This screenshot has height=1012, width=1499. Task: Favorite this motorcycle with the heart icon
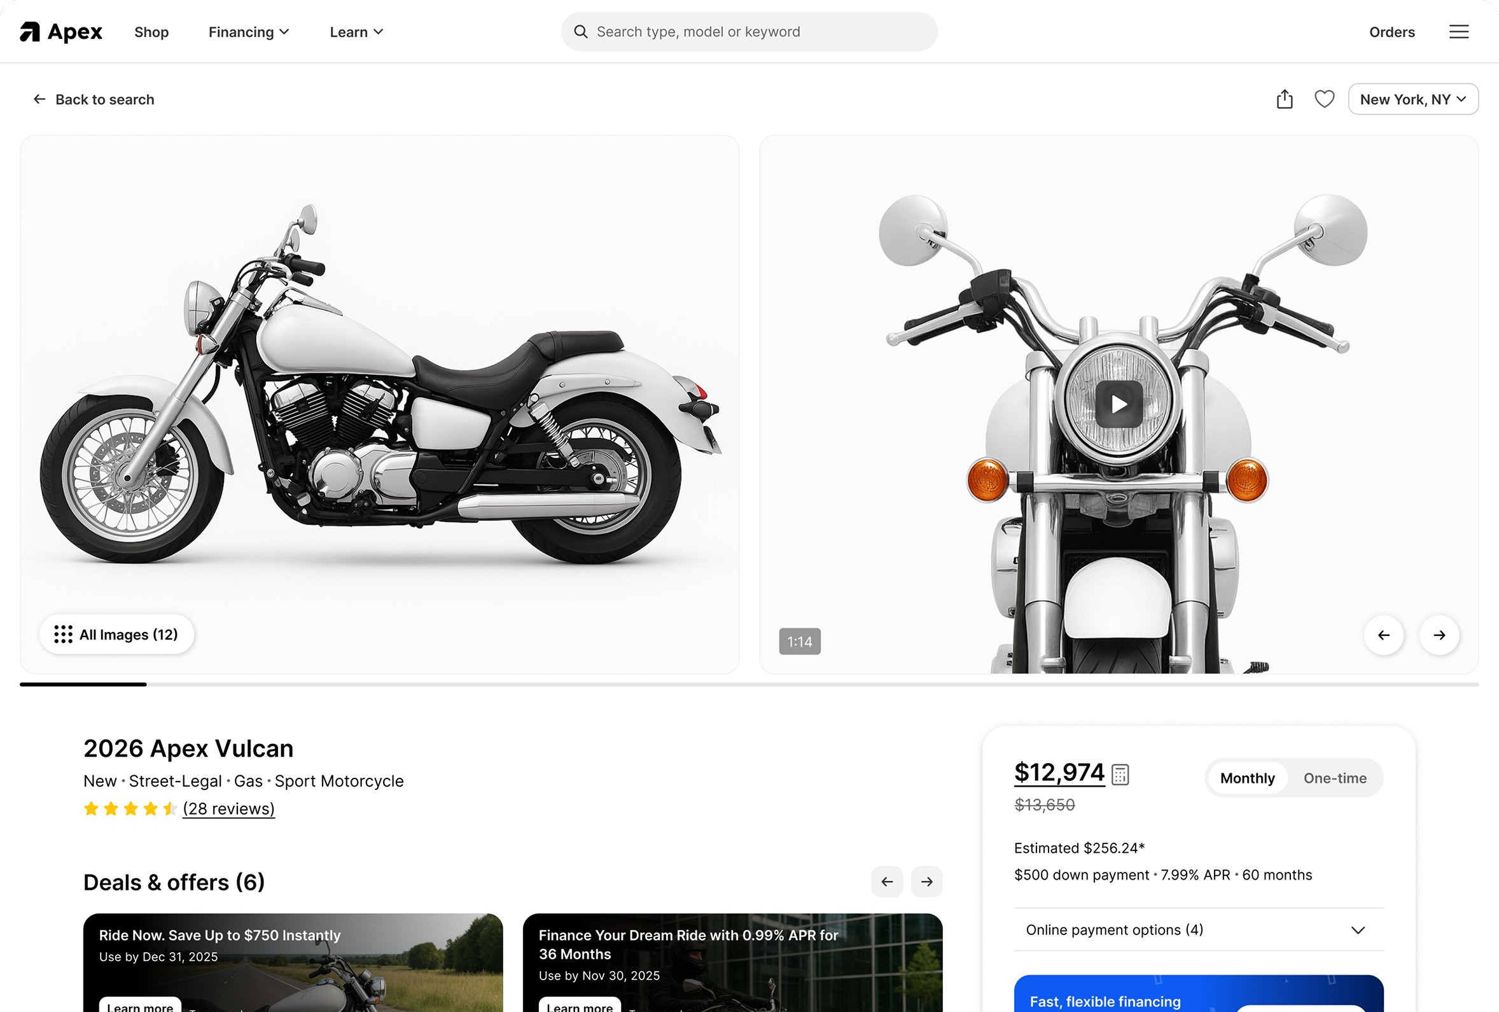[1325, 99]
